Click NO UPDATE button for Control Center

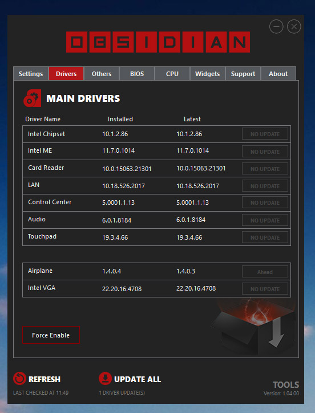point(265,202)
